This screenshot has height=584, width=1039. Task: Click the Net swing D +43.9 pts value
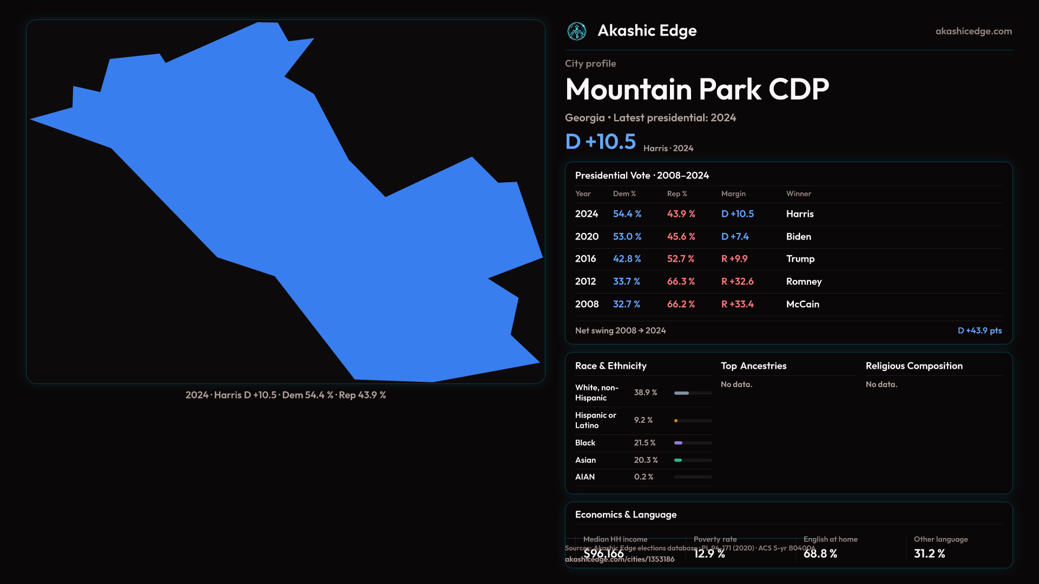[x=979, y=331]
